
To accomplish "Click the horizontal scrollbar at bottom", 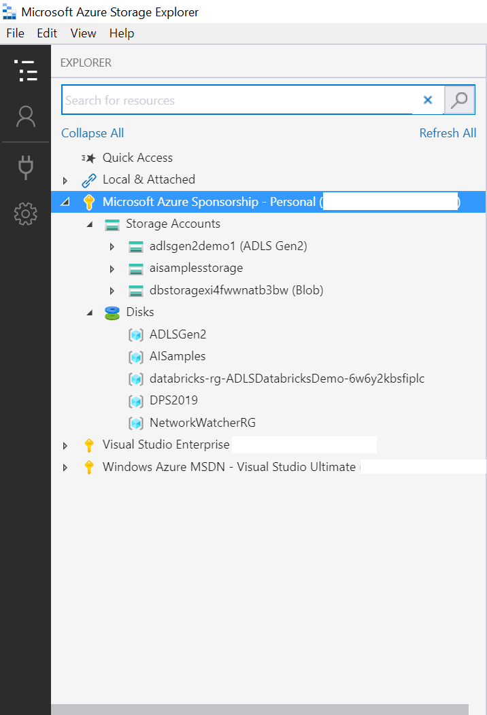I will 260,710.
